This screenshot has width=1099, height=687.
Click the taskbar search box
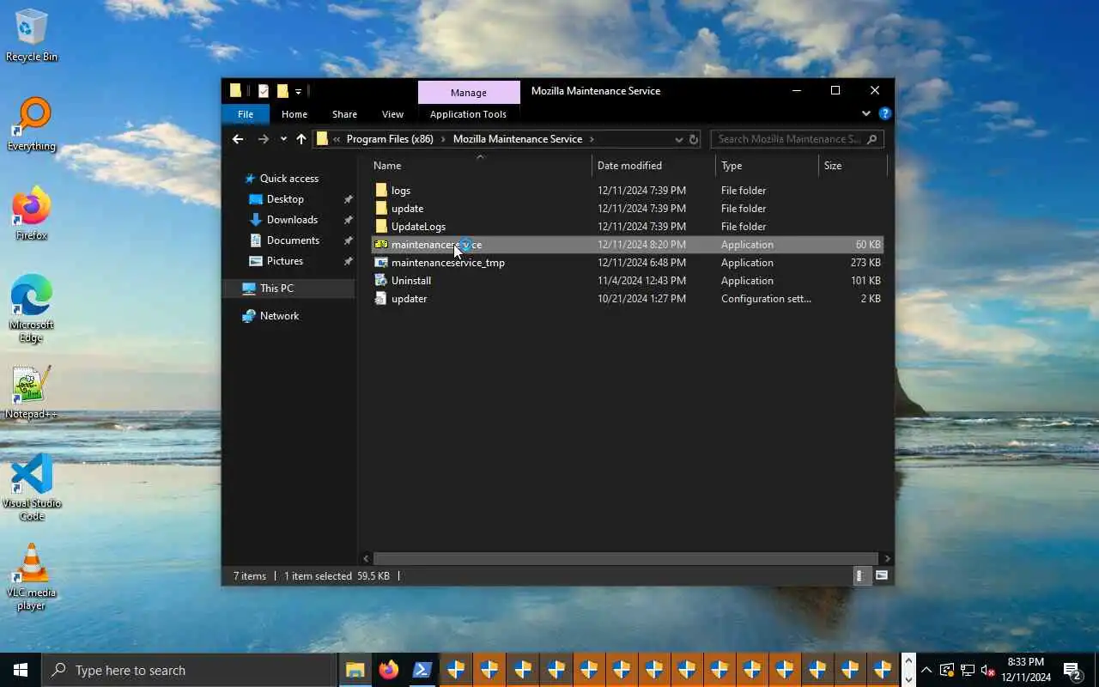189,670
